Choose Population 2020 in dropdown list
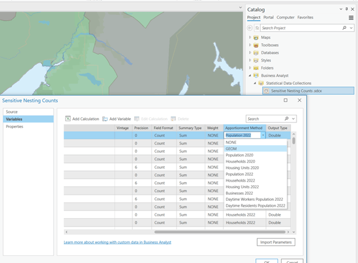 pos(255,155)
